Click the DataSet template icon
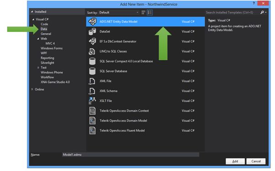The height and width of the screenshot is (171, 275). click(x=92, y=31)
